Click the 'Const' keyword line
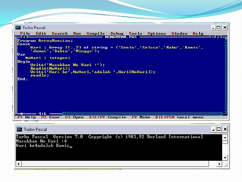The image size is (242, 182). point(24,44)
